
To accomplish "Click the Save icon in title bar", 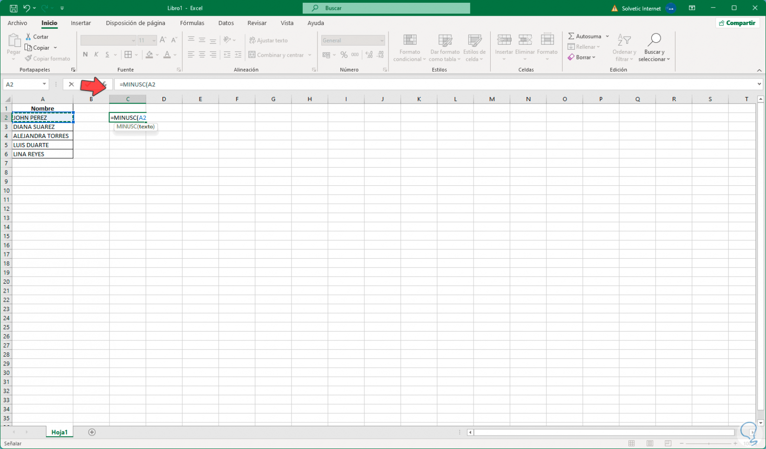I will [x=13, y=8].
